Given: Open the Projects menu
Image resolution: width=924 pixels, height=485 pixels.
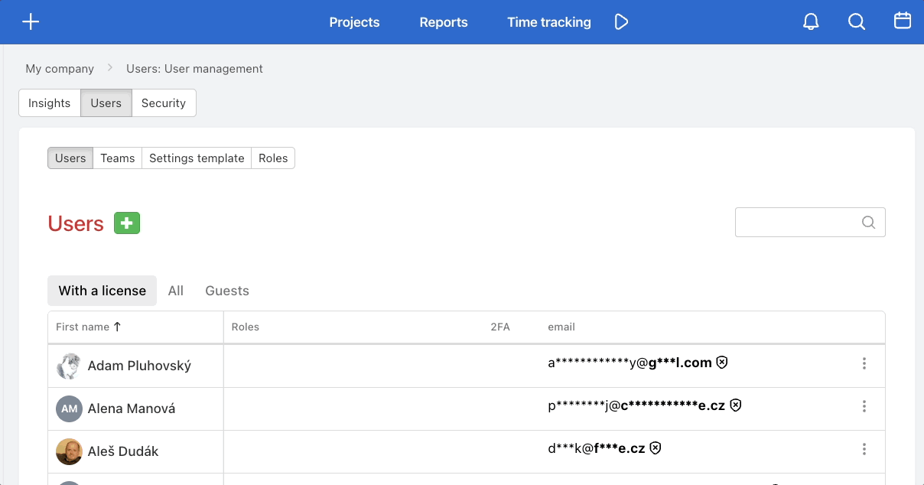Looking at the screenshot, I should (354, 22).
